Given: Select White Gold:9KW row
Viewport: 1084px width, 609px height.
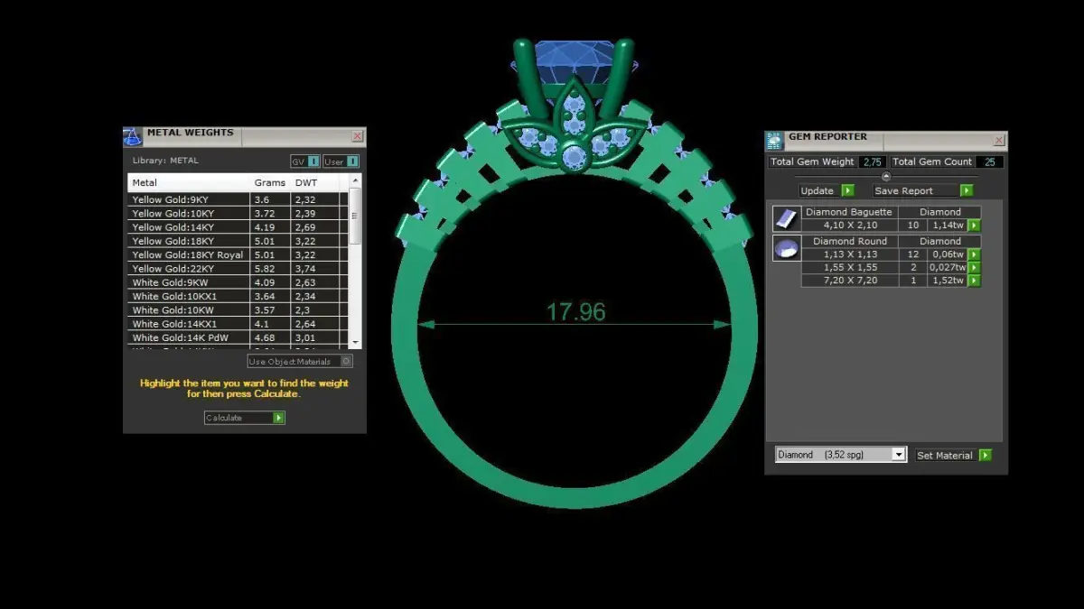Looking at the screenshot, I should coord(236,282).
